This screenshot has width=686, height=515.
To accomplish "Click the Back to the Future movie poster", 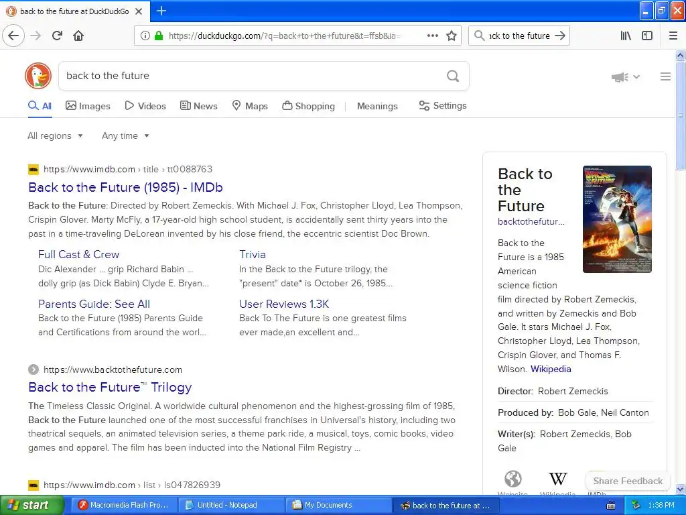I will click(617, 219).
